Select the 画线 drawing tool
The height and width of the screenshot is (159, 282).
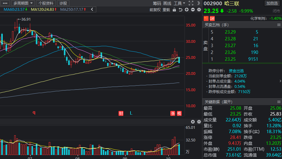click(x=167, y=3)
